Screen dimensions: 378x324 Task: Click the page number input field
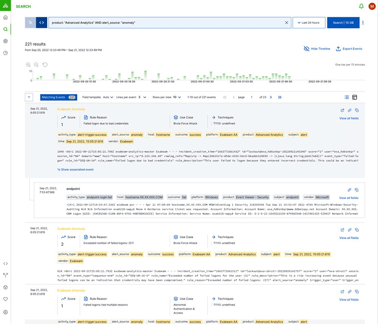251,97
